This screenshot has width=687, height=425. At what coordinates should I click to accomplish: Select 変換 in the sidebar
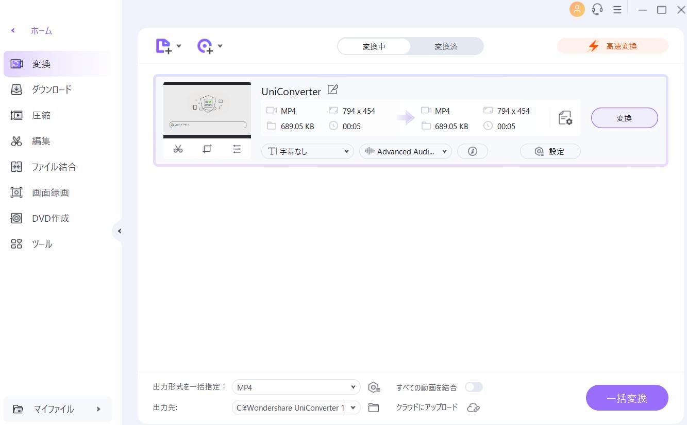pyautogui.click(x=58, y=64)
